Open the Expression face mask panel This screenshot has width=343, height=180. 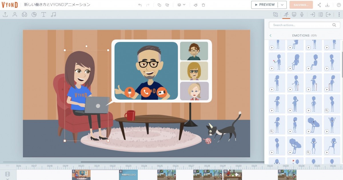coord(294,15)
